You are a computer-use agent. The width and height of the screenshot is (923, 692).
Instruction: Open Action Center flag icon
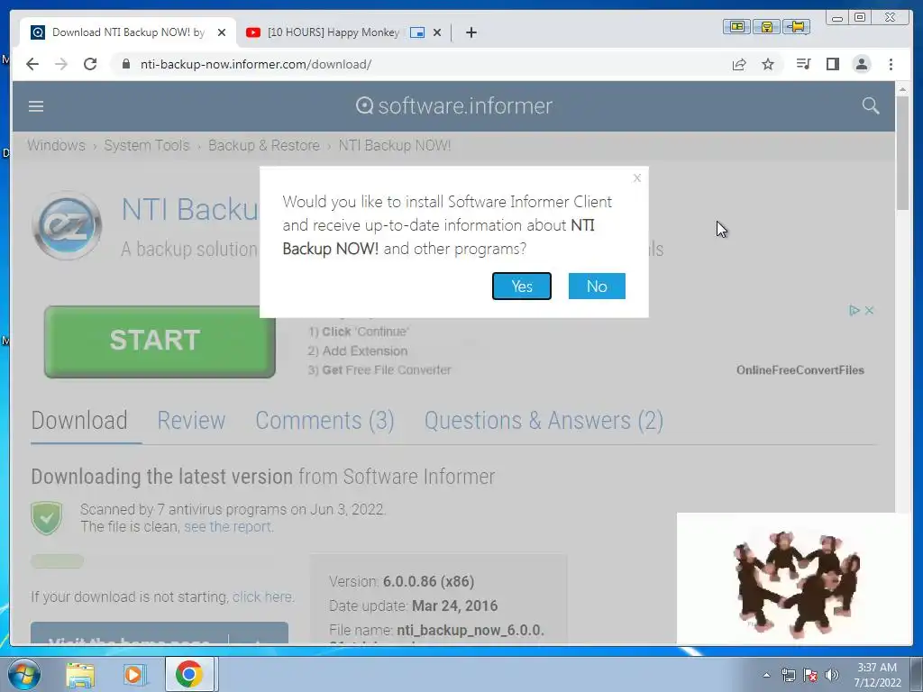(810, 675)
